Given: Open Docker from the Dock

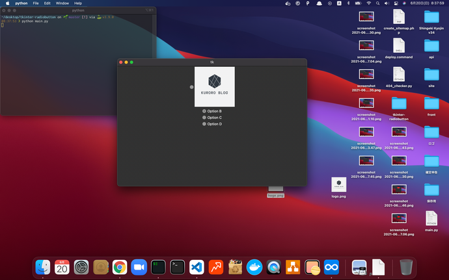Looking at the screenshot, I should [254, 267].
